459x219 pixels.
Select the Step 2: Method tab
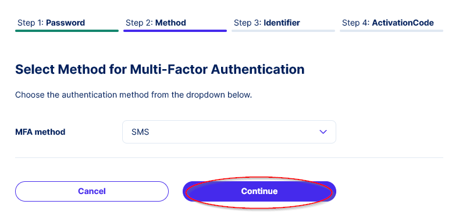(x=156, y=23)
